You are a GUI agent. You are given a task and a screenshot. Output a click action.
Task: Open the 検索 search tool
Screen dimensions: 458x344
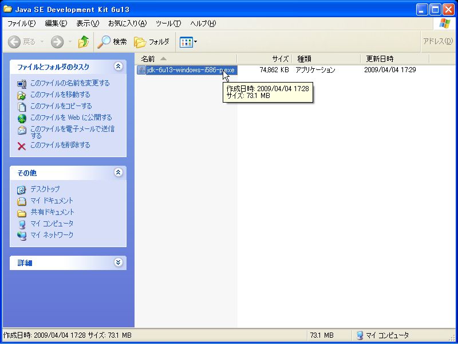tap(112, 42)
